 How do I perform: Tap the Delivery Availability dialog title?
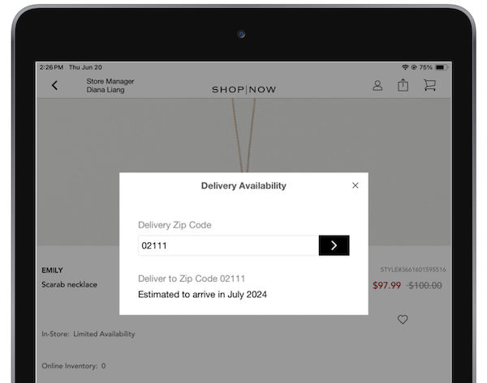coord(243,185)
